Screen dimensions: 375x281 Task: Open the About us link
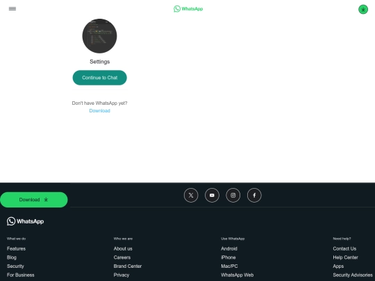pos(123,248)
